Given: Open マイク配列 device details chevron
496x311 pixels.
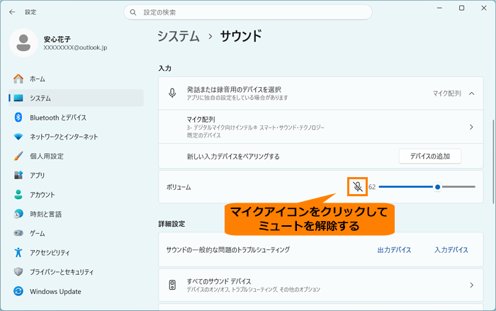Looking at the screenshot, I should [471, 127].
